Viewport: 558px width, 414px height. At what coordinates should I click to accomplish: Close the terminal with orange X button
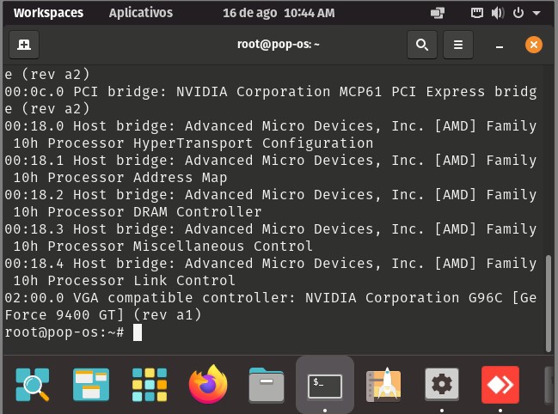(533, 45)
